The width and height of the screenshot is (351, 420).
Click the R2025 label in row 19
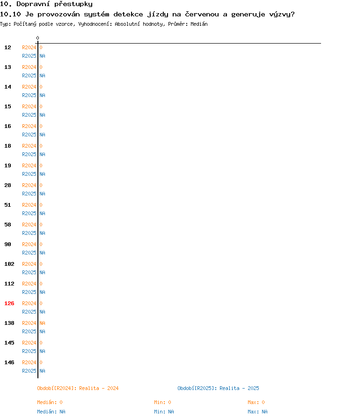(29, 174)
